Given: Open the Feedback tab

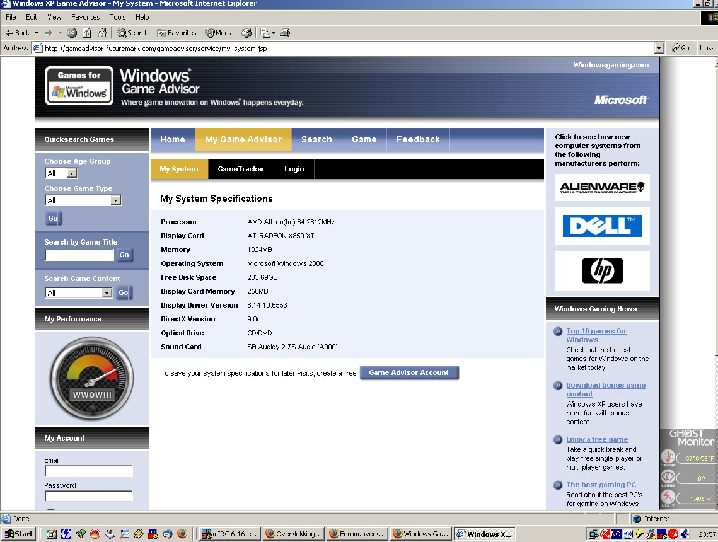Looking at the screenshot, I should (418, 139).
